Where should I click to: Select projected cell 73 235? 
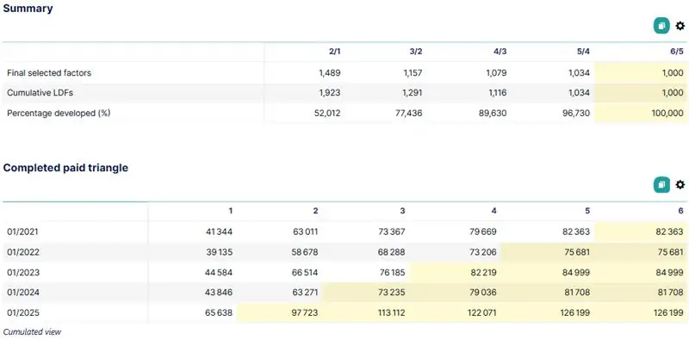[x=391, y=292]
